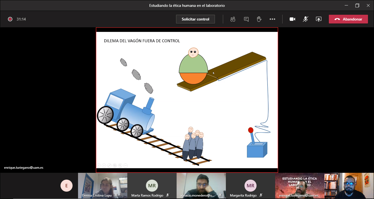374x199 pixels.
Task: Expand the more actions ellipsis menu
Action: (272, 19)
